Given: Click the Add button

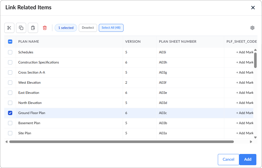Looking at the screenshot, I should point(248,160).
